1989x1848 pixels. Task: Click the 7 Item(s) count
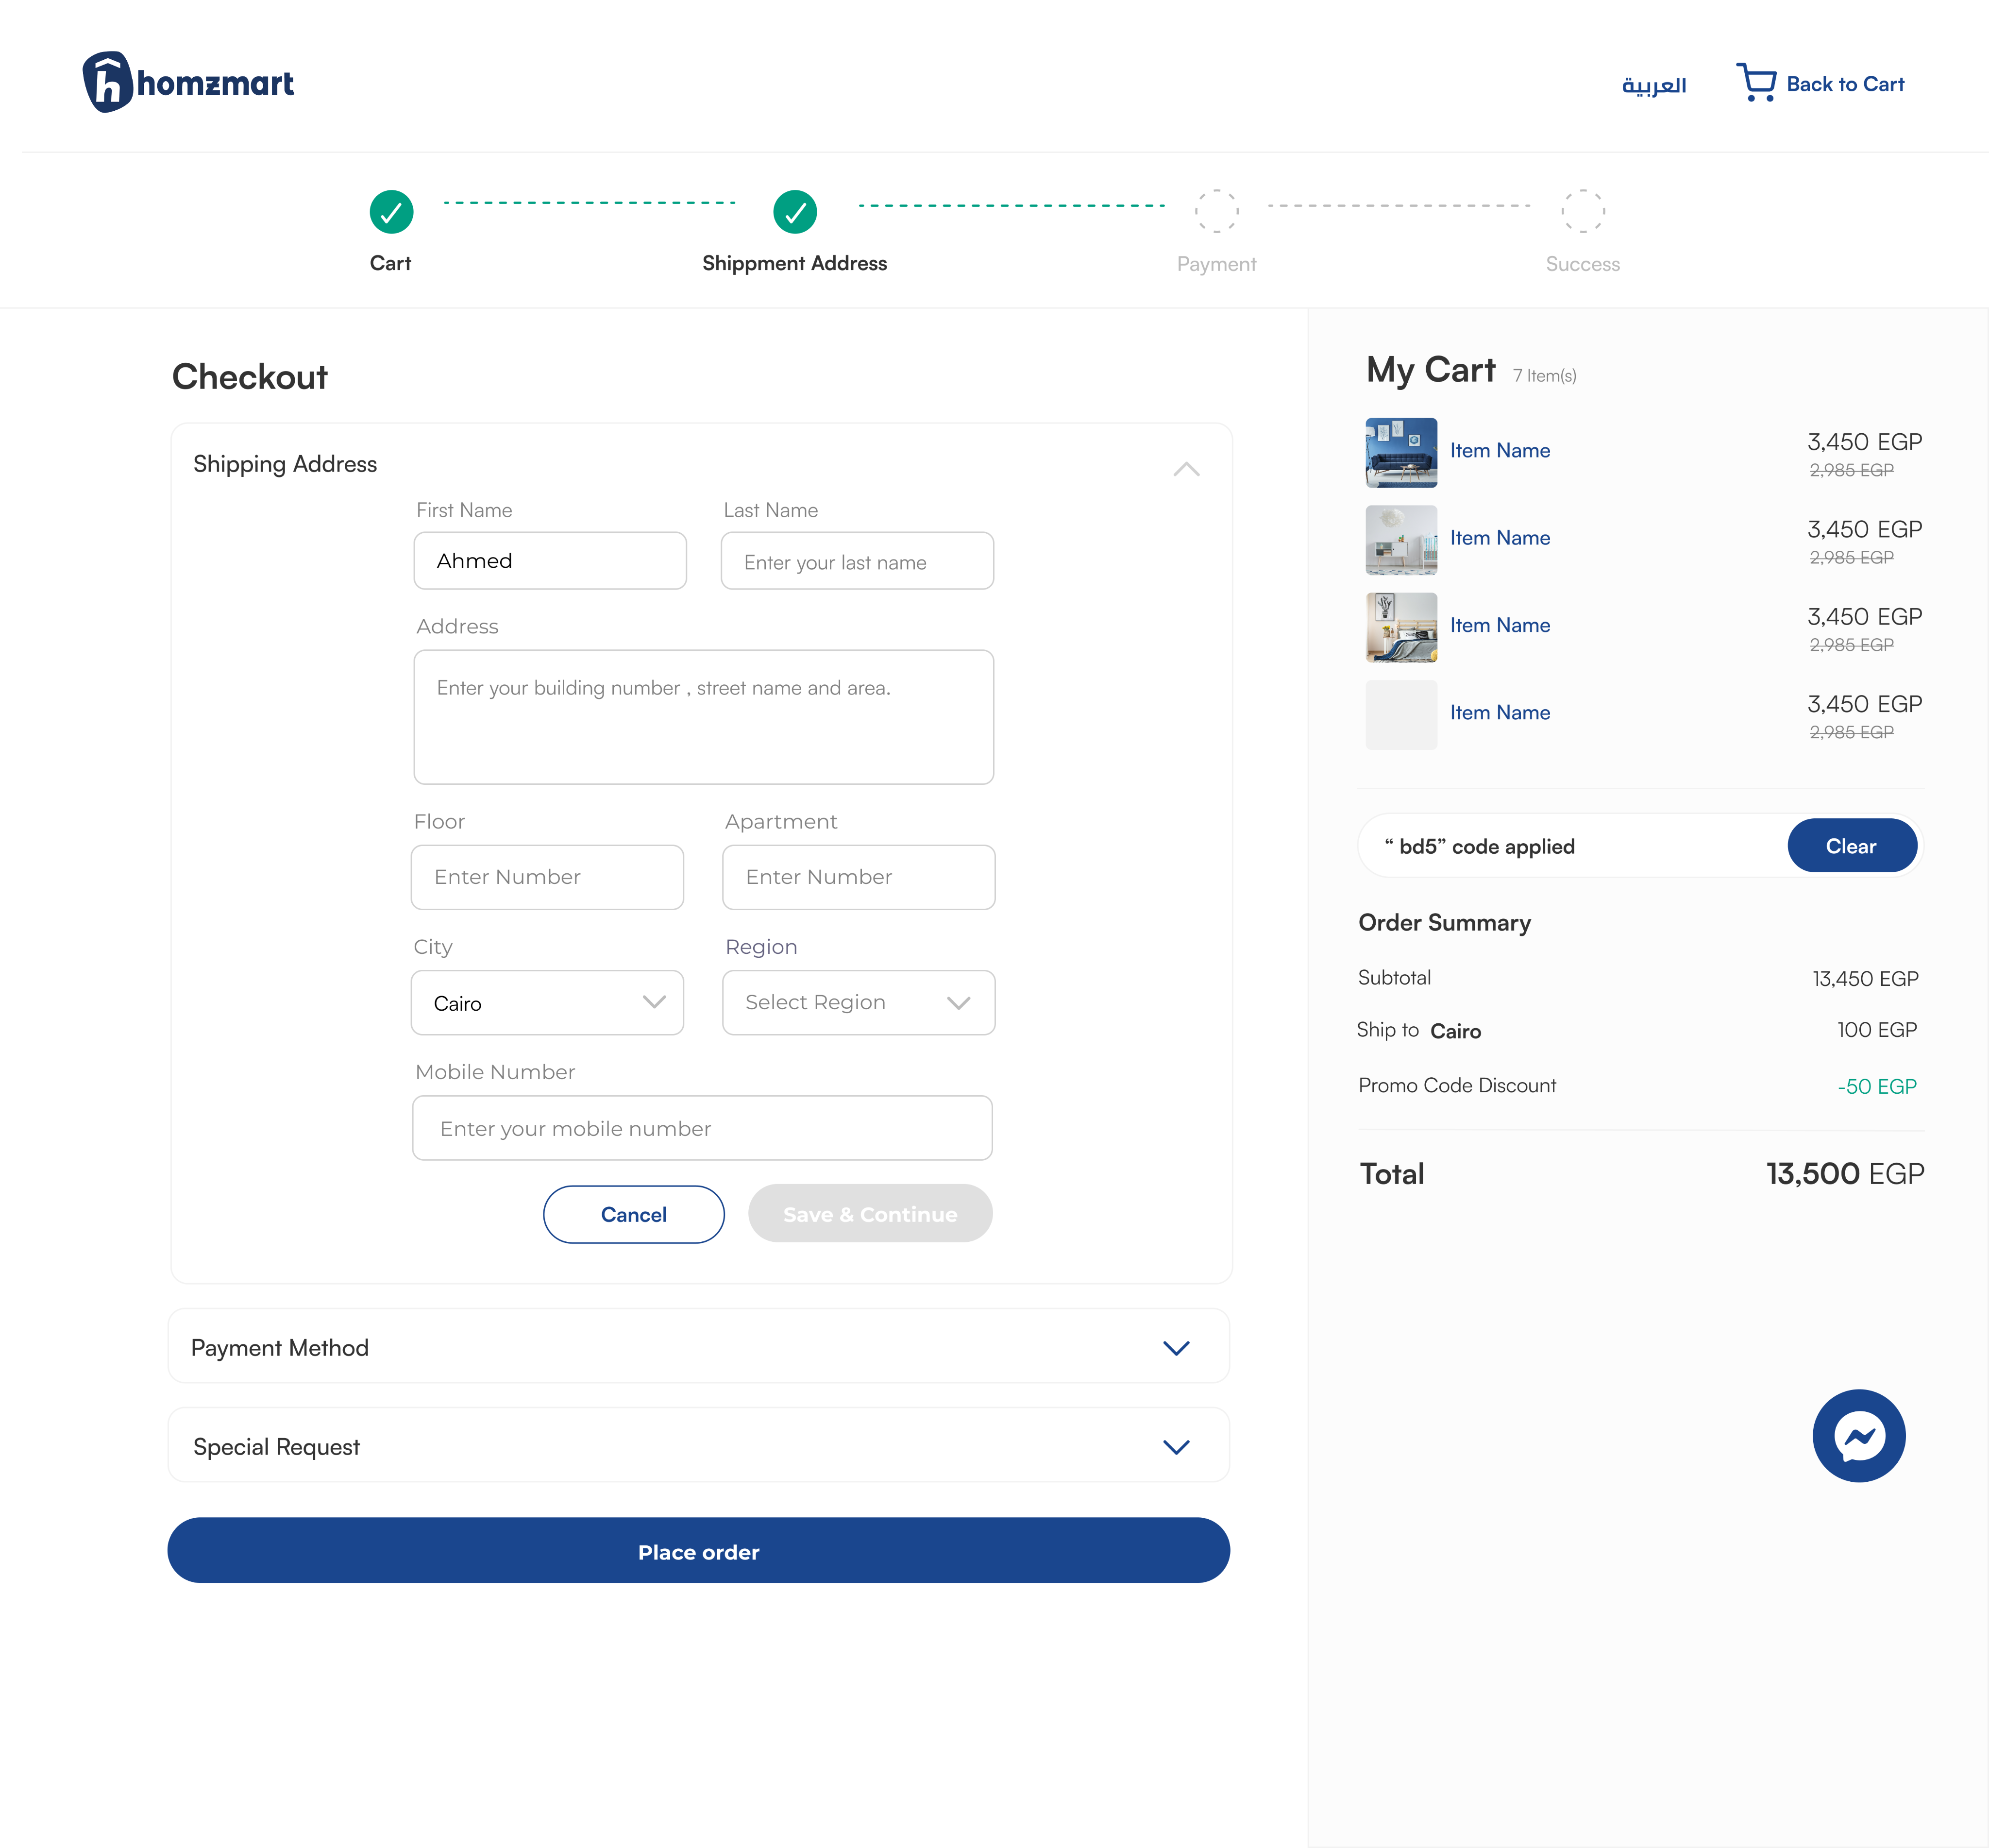pyautogui.click(x=1545, y=376)
